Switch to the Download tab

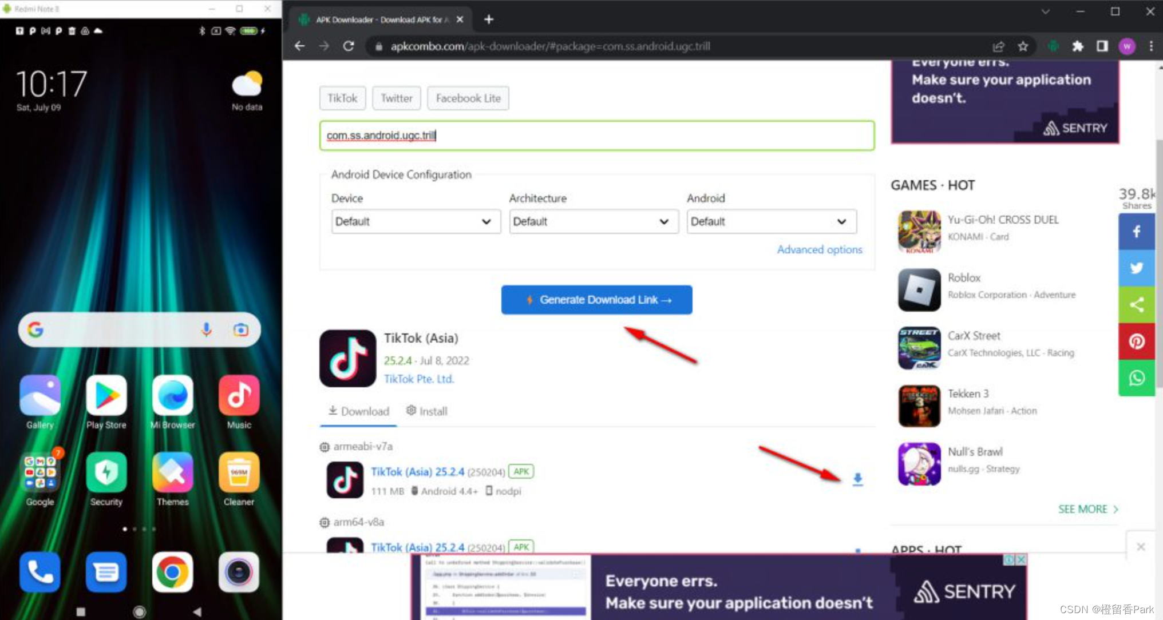click(358, 411)
